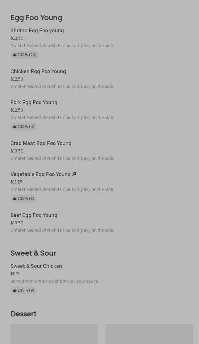199x344 pixels.
Task: Choose Crab Meat Egg Foo Young
Action: [41, 143]
